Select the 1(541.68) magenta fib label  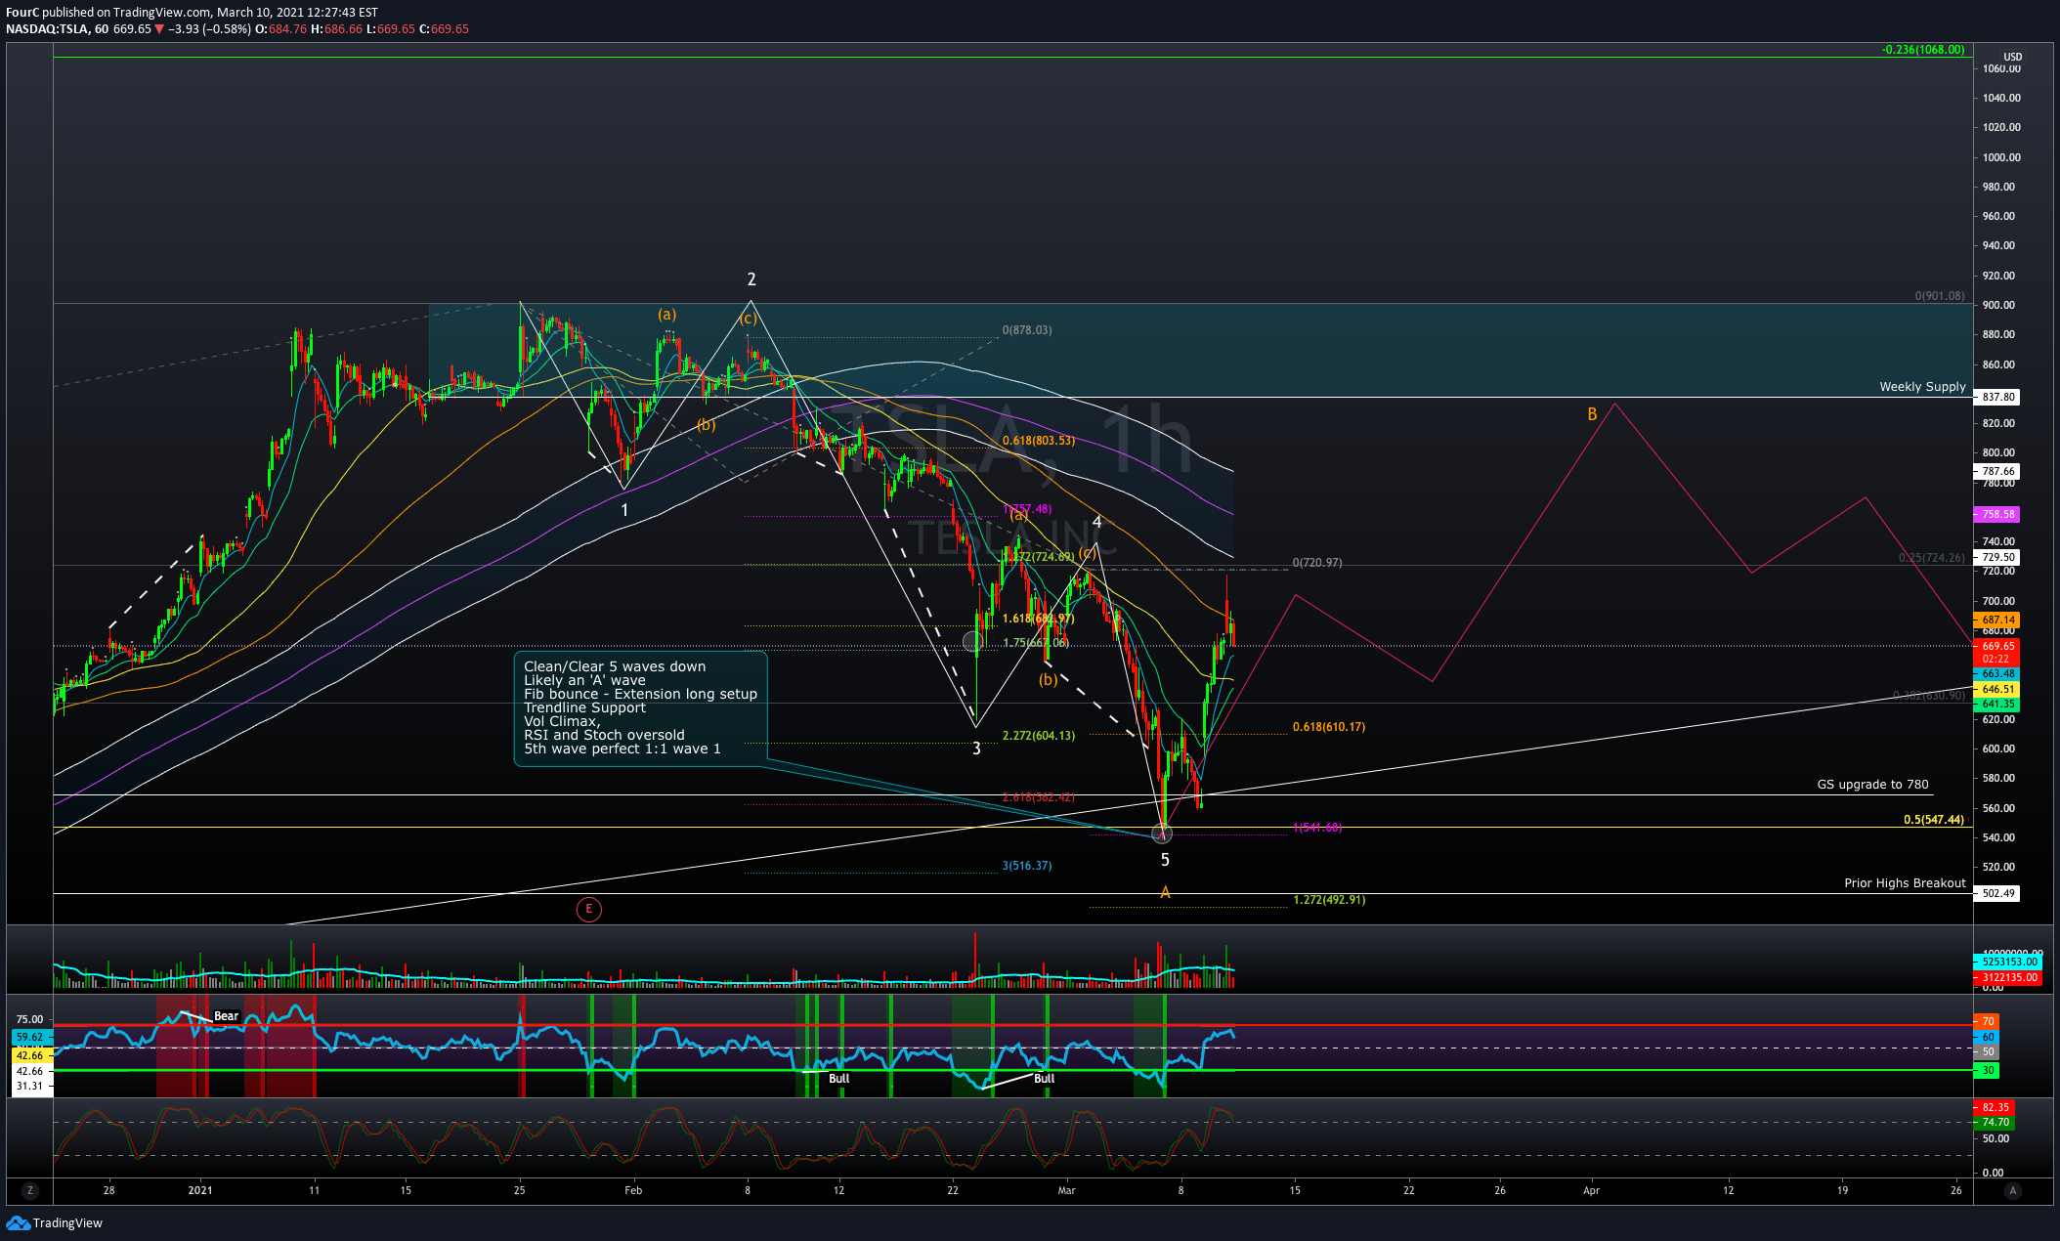point(1317,828)
